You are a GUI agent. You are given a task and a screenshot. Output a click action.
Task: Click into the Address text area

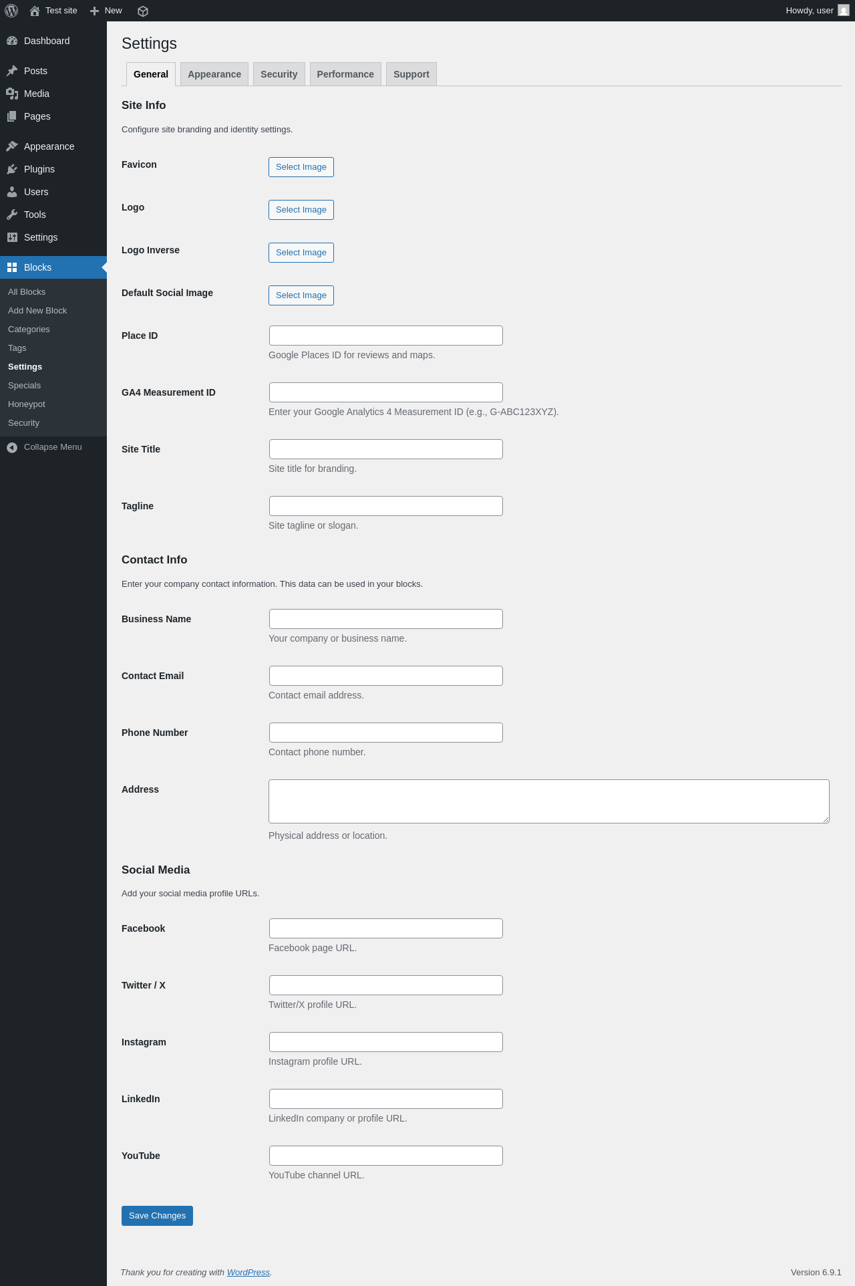coord(549,801)
